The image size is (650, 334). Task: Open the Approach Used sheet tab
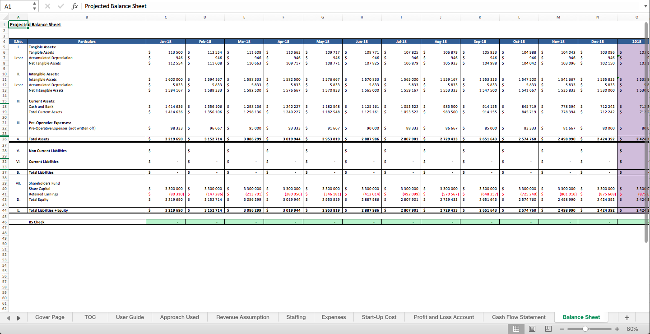pos(180,317)
